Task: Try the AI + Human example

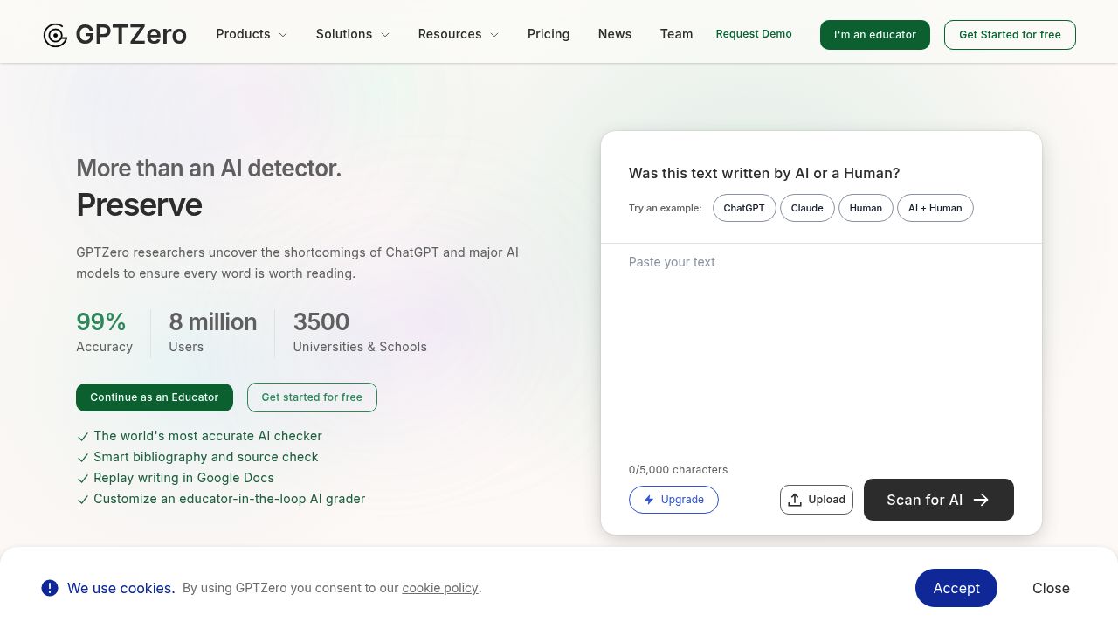Action: click(x=935, y=208)
